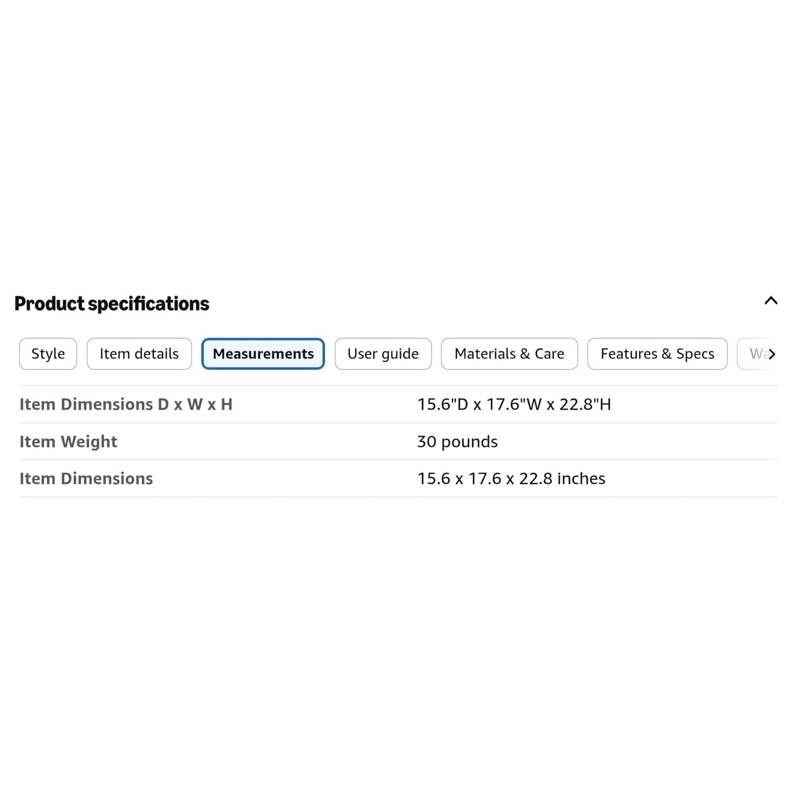Click the 30 pounds weight value
This screenshot has width=792, height=792.
457,442
